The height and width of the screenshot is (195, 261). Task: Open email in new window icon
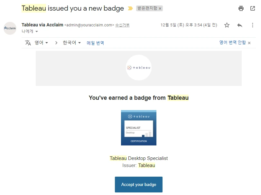(x=253, y=8)
